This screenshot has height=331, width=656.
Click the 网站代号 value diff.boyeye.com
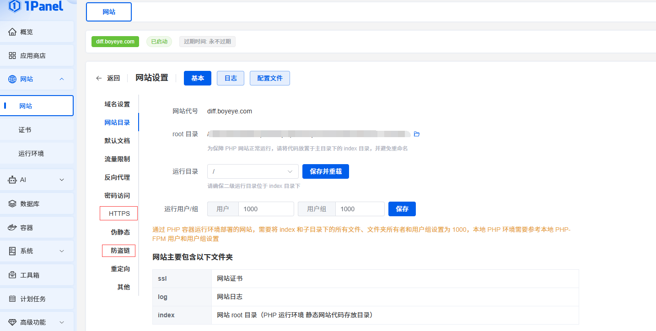tap(230, 111)
